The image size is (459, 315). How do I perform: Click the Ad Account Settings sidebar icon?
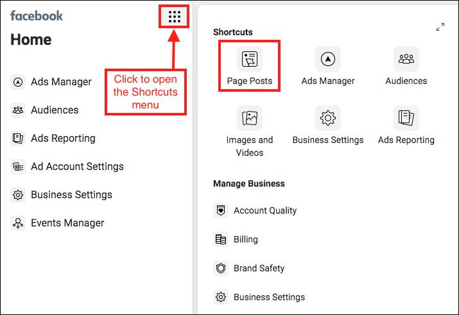click(18, 166)
